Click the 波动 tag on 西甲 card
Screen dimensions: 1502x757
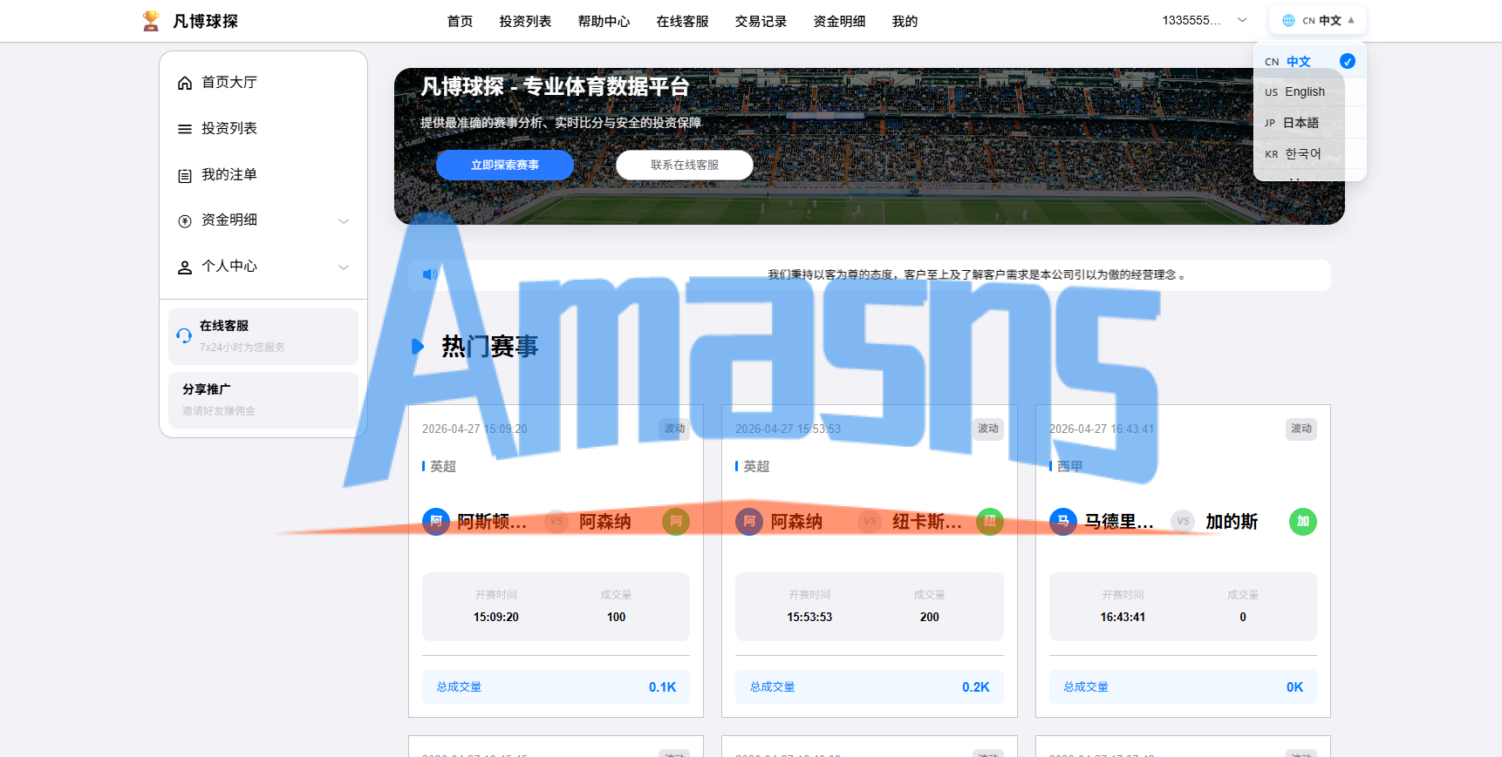point(1301,429)
